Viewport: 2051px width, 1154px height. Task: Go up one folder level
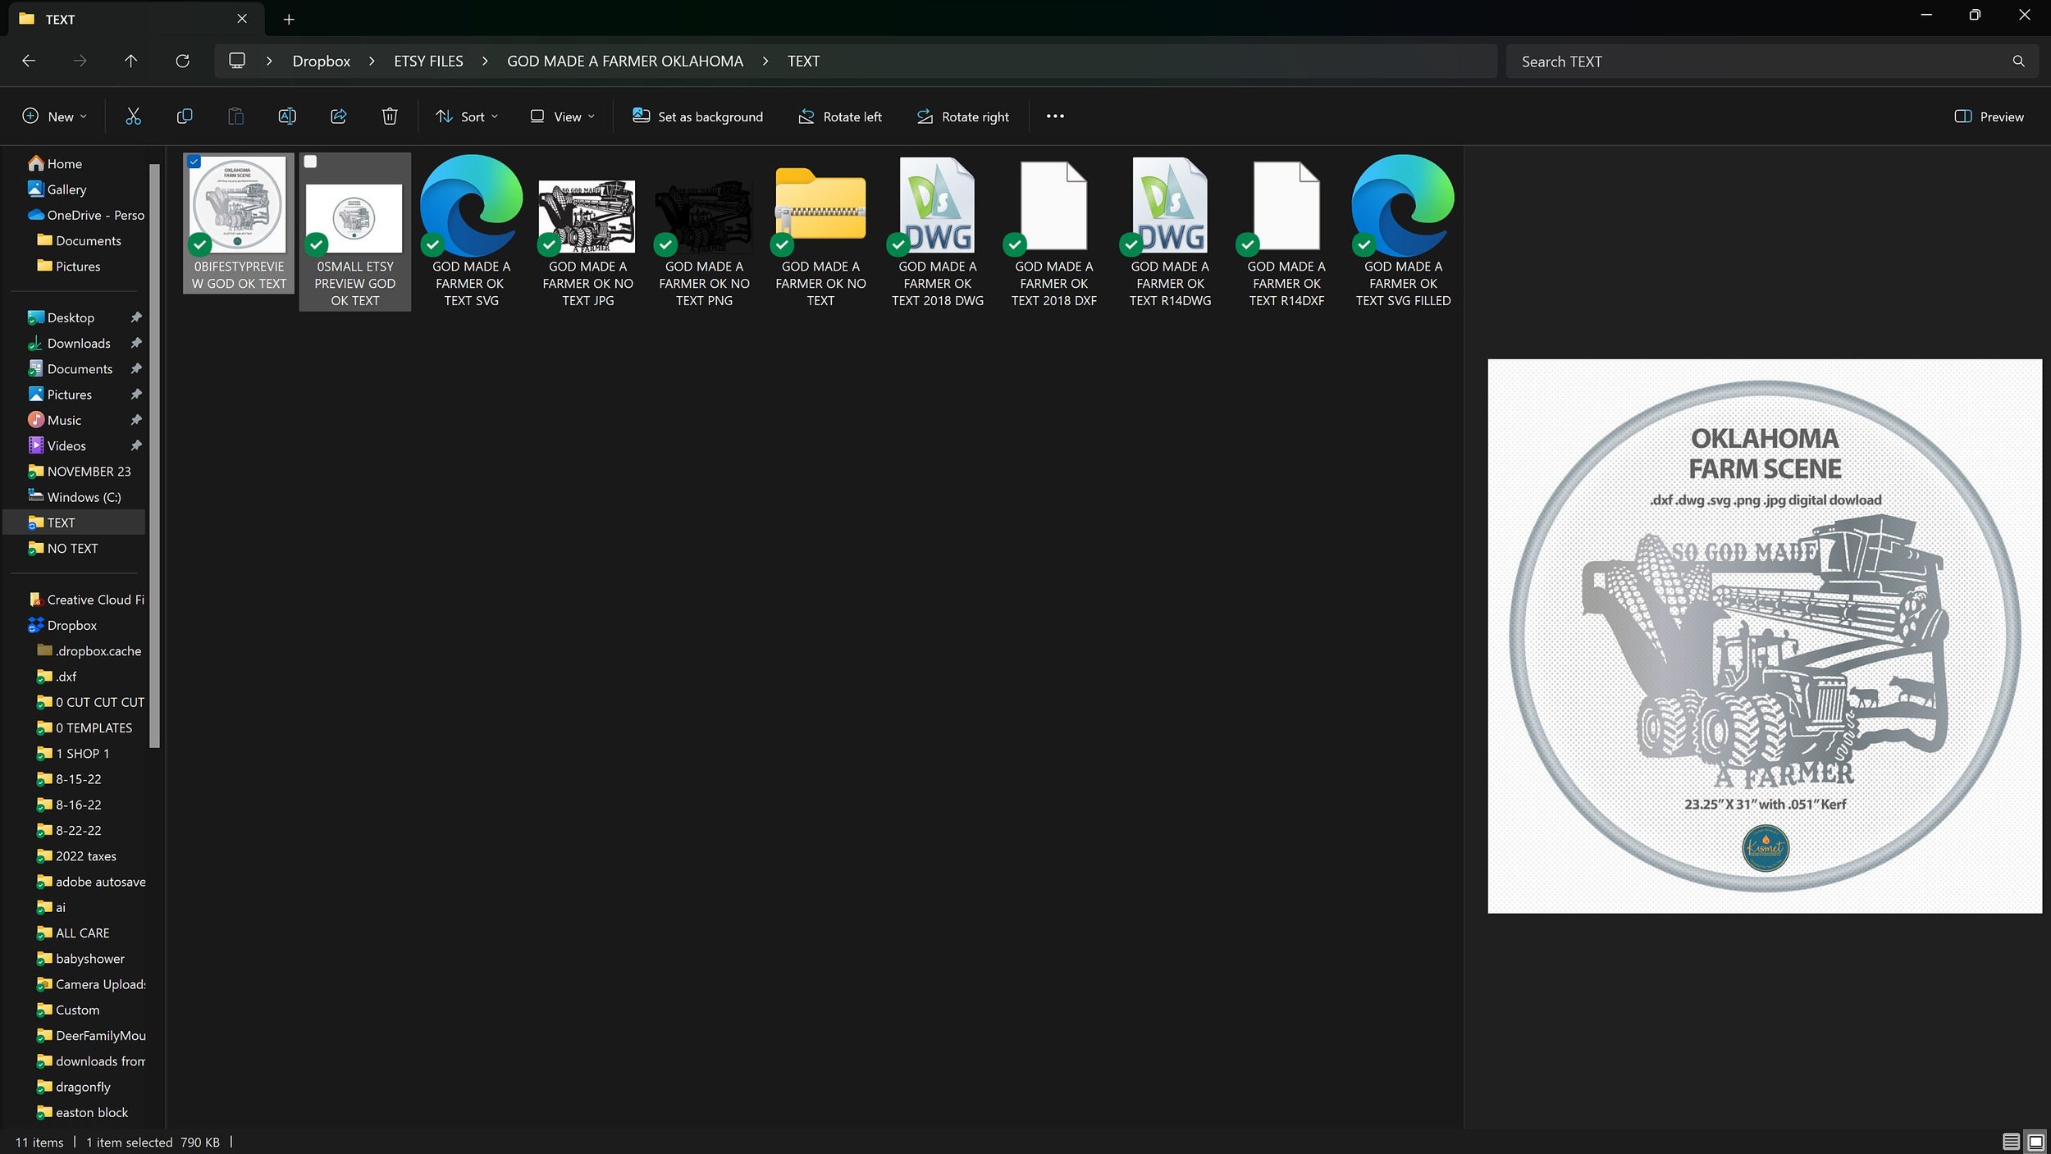[130, 62]
